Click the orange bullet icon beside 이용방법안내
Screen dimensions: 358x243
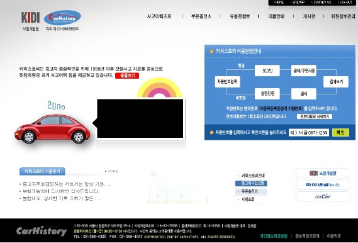[211, 52]
